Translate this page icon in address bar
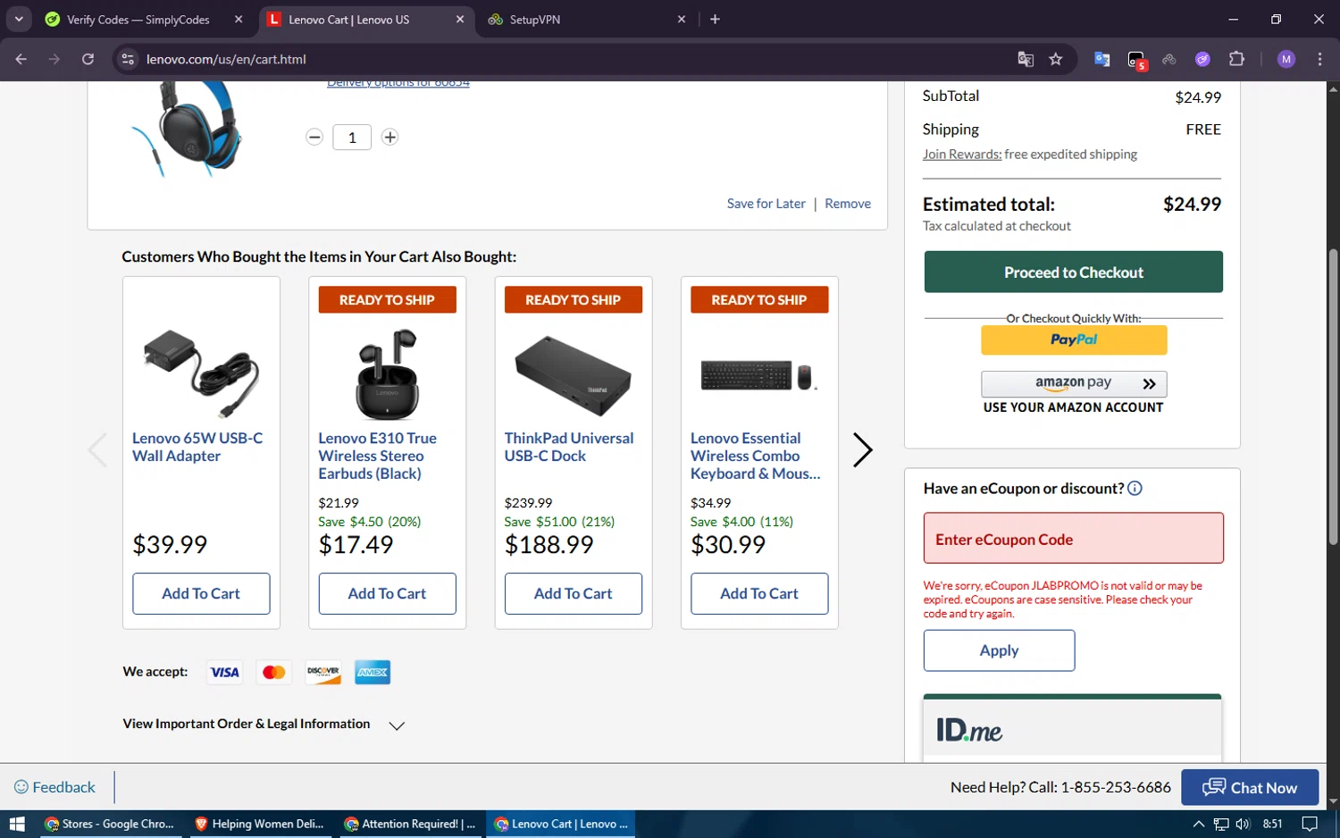Screen dimensions: 1340x838 [x=1026, y=59]
